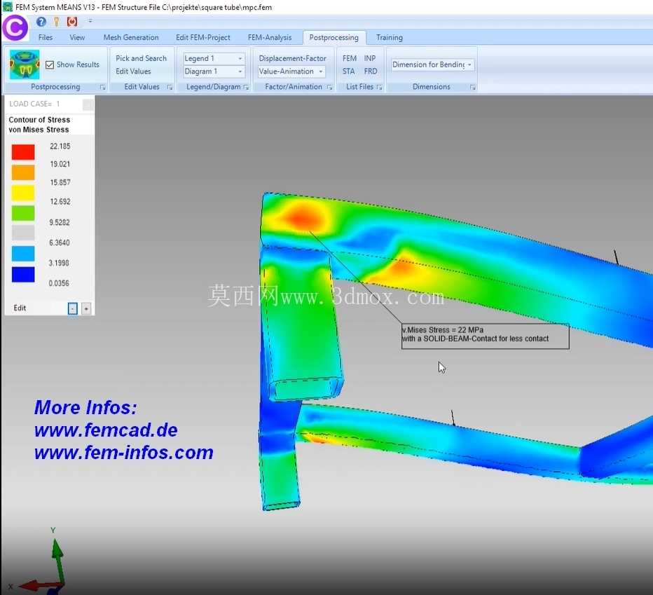Open List Files group dialog launcher

[x=379, y=87]
